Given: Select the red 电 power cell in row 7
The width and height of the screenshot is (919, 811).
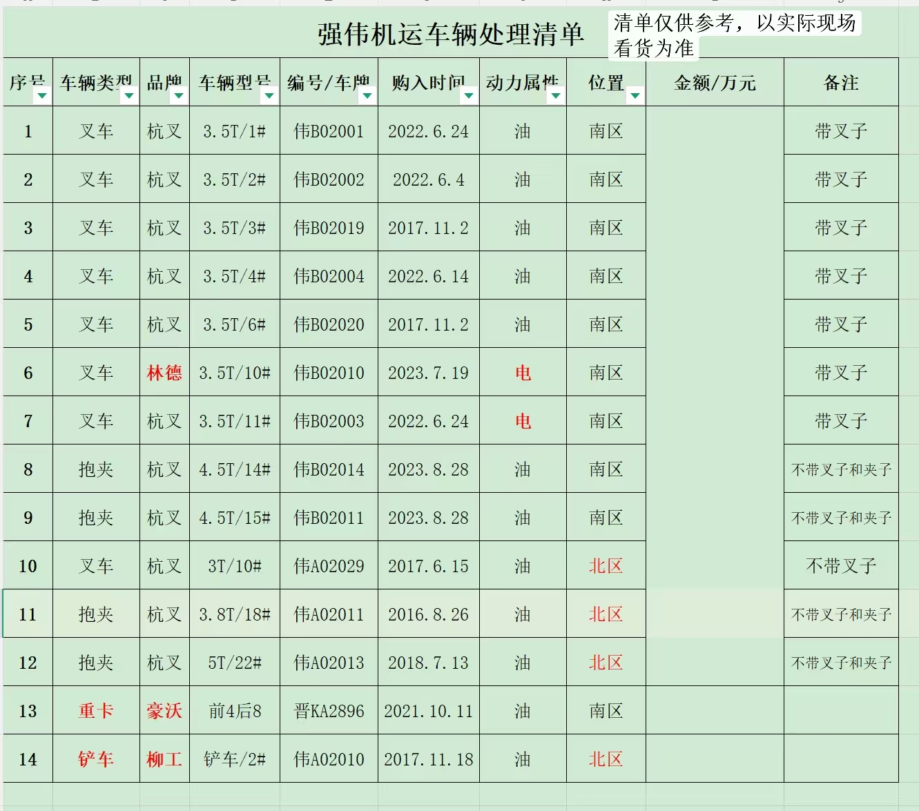Looking at the screenshot, I should pyautogui.click(x=523, y=421).
